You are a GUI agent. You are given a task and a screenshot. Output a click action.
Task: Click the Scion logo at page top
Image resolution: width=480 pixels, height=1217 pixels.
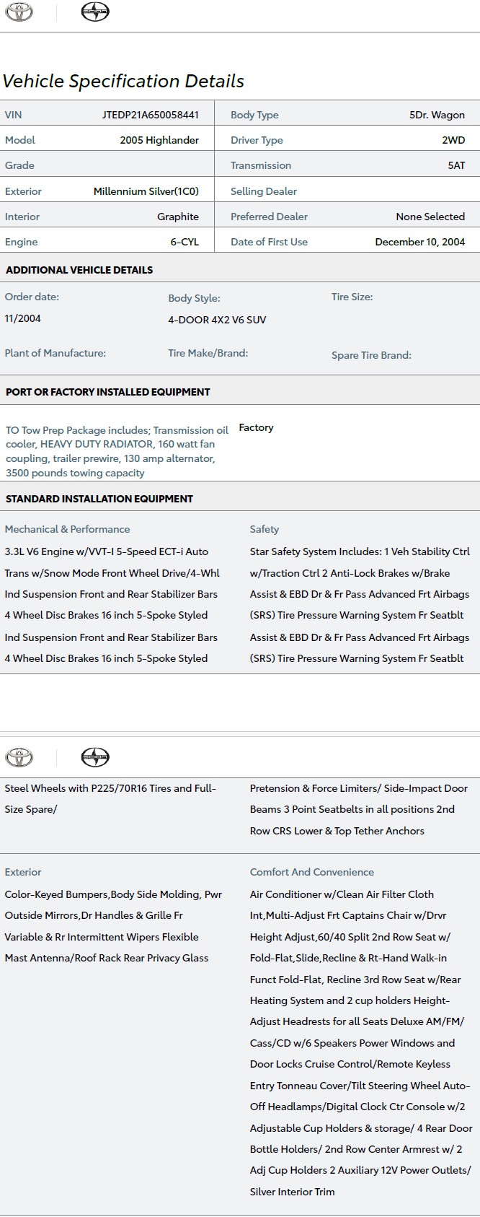pyautogui.click(x=94, y=12)
